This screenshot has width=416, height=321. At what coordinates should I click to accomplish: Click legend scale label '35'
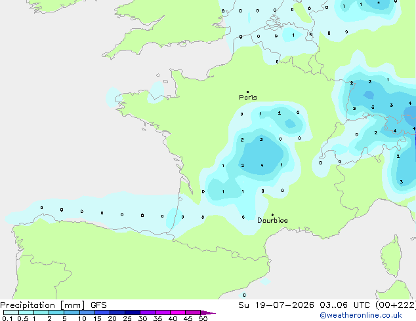157,318
